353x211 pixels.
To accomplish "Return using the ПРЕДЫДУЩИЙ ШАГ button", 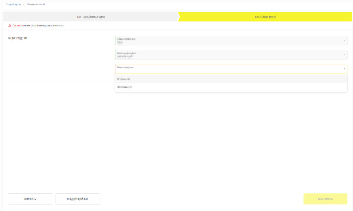I will [78, 199].
